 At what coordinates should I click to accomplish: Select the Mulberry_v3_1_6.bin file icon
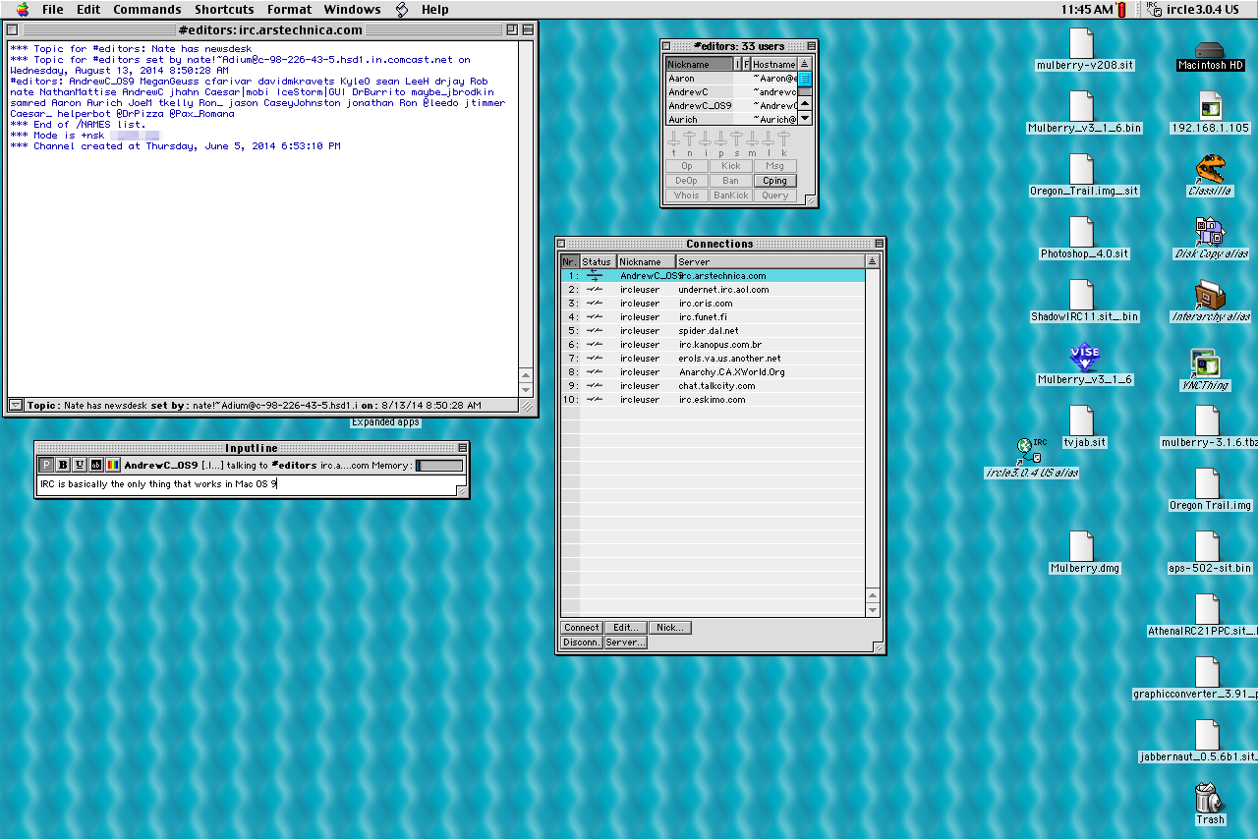point(1084,113)
